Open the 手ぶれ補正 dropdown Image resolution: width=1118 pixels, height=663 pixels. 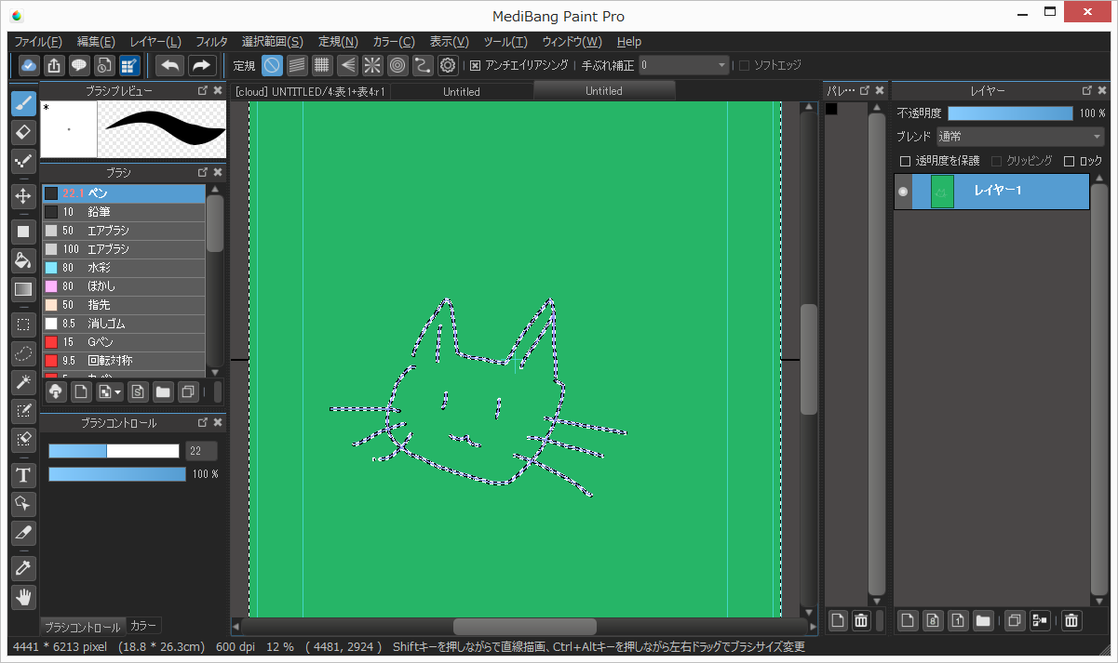pos(684,65)
